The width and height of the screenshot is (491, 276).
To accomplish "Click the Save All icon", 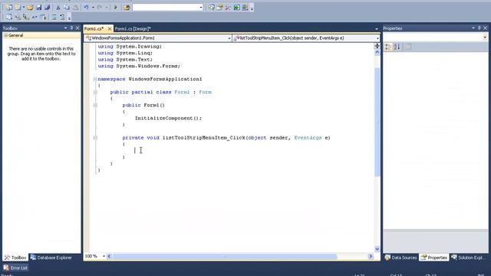I will [x=48, y=7].
